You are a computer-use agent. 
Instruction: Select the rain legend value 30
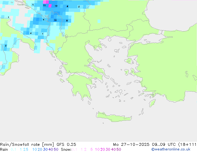tap(45, 150)
